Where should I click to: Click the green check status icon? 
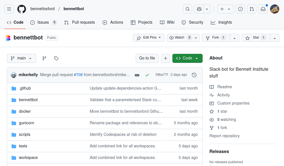(147, 75)
